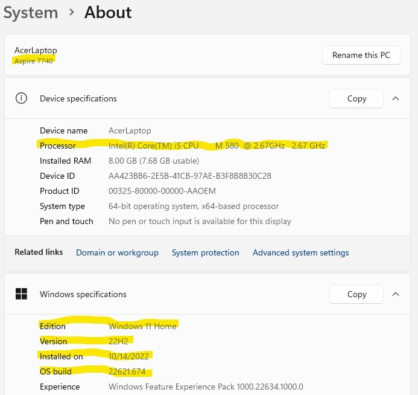Click the Installed RAM 8.00 GB value
This screenshot has height=395, width=418.
[x=153, y=161]
